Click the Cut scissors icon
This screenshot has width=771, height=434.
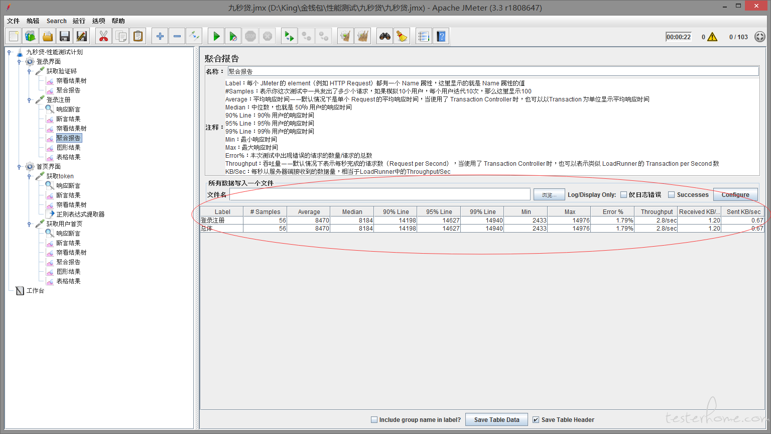coord(103,36)
